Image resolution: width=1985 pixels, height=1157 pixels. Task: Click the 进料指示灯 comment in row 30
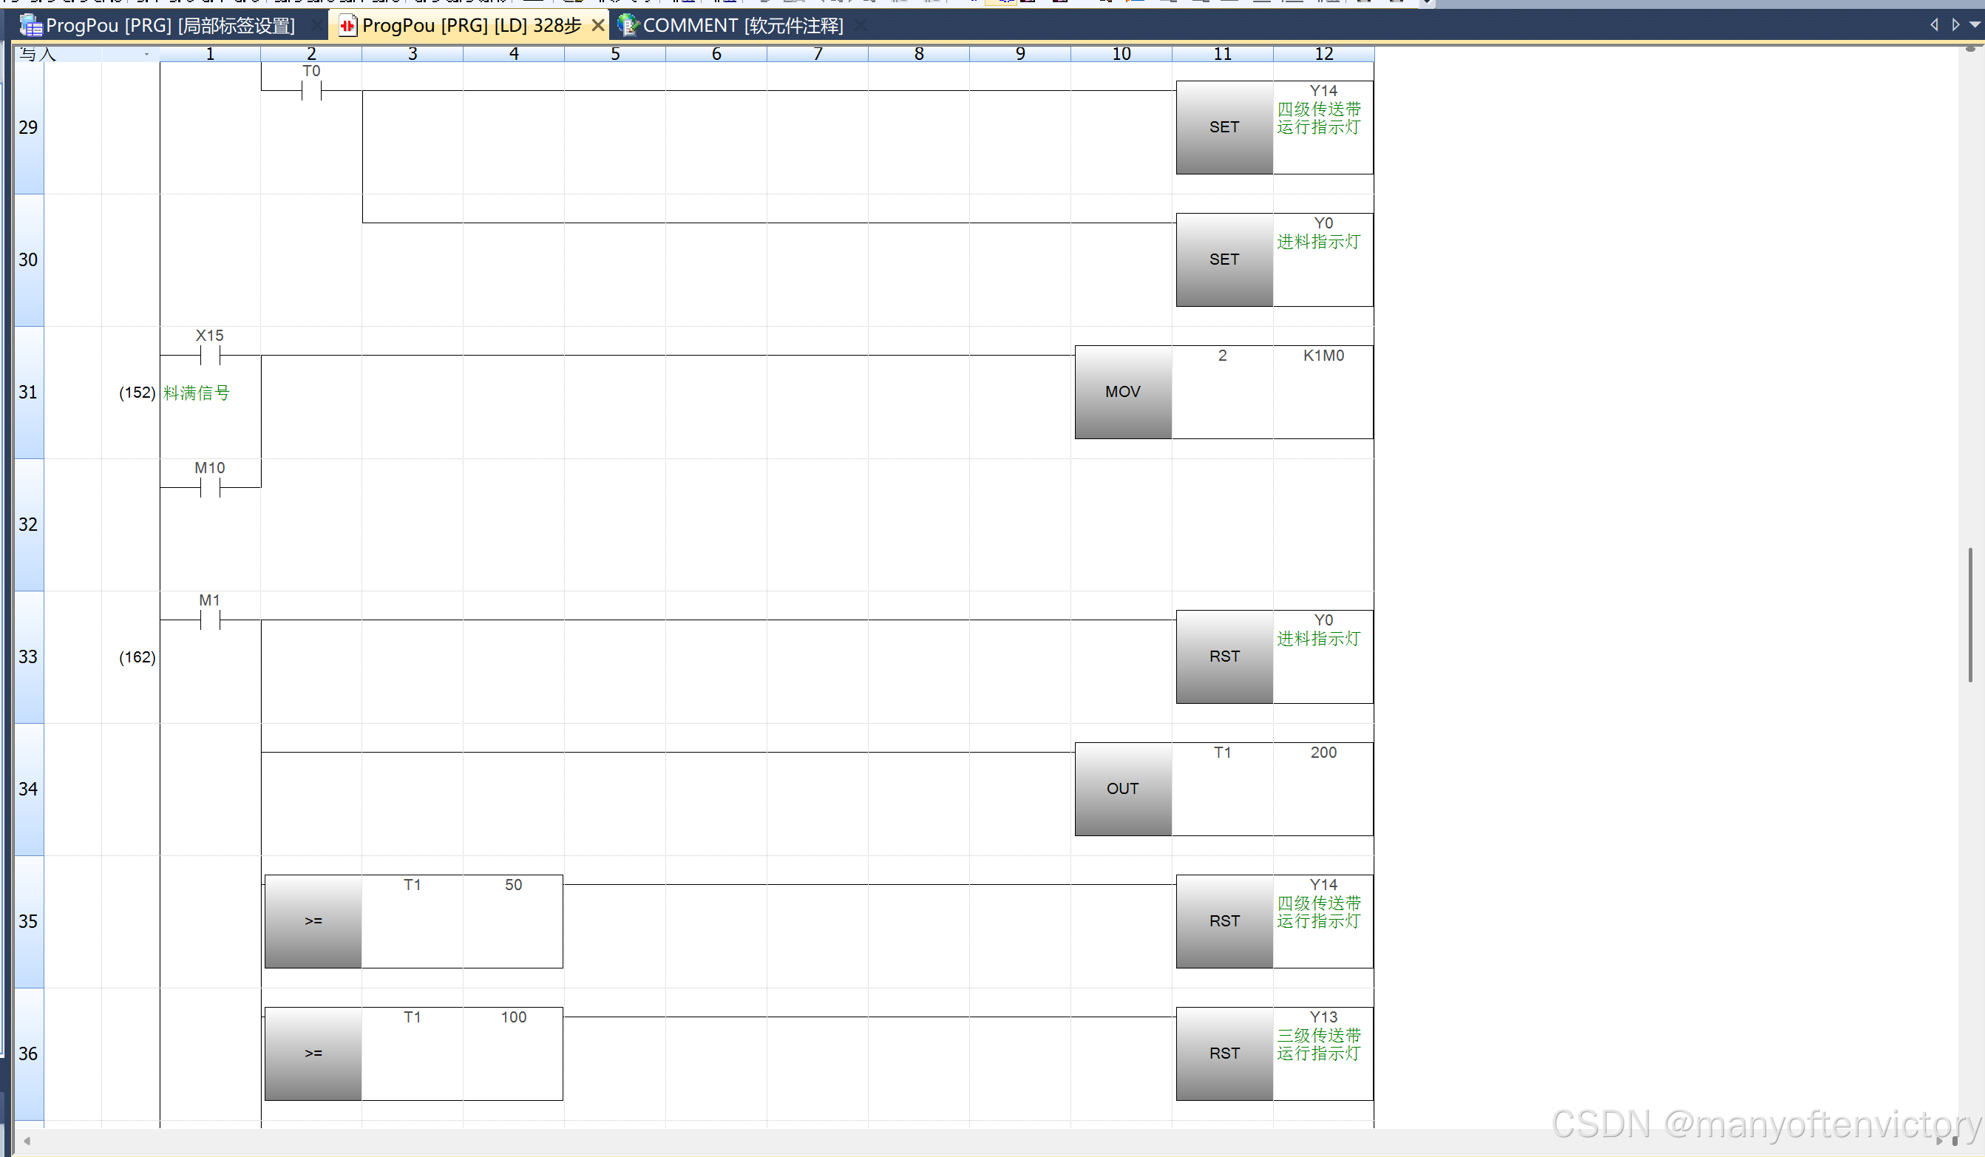click(1319, 242)
